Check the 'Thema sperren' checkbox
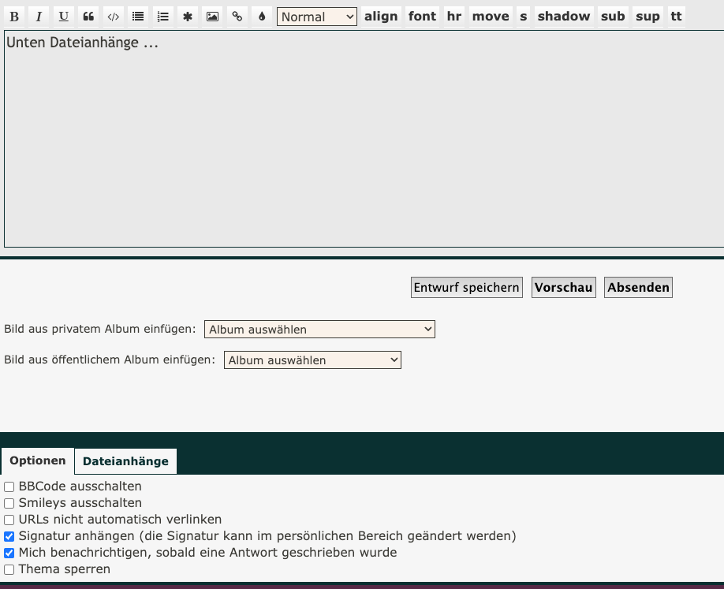Image resolution: width=724 pixels, height=589 pixels. (x=9, y=569)
